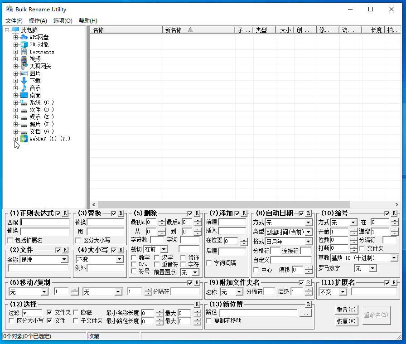Open the 帮助(H) menu
The width and height of the screenshot is (406, 344).
tap(88, 21)
